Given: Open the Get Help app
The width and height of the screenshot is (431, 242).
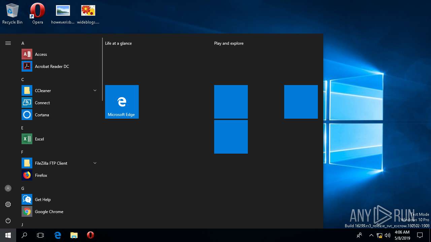Looking at the screenshot, I should click(59, 200).
